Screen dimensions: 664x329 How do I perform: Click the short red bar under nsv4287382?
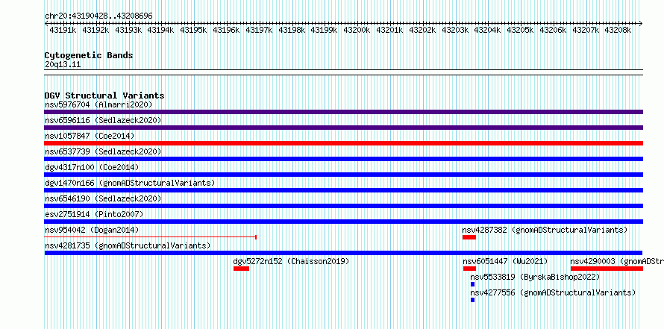click(x=469, y=237)
